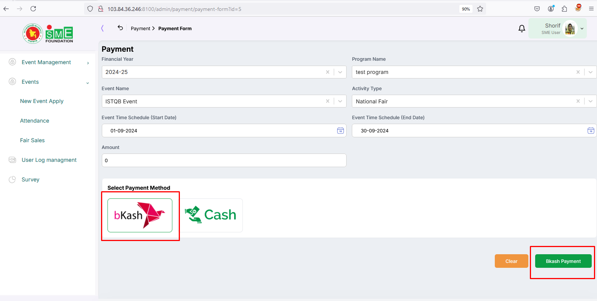Open the Firefox account icon
The width and height of the screenshot is (597, 301).
coord(551,9)
